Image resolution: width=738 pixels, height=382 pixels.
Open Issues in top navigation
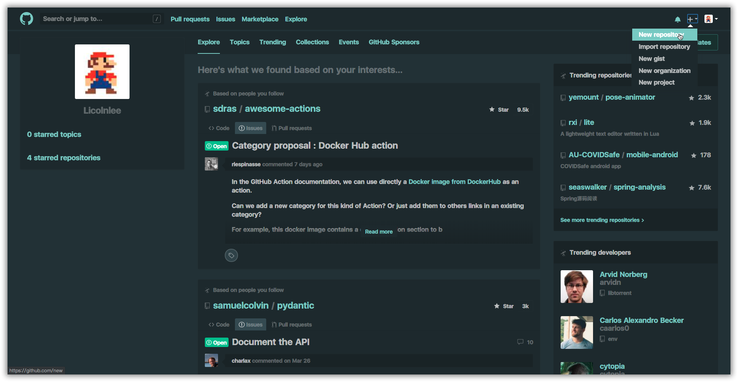click(225, 19)
